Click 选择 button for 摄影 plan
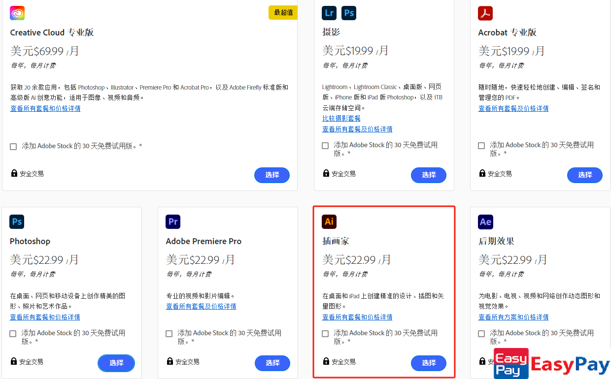Viewport: 611px width, 379px height. (429, 175)
